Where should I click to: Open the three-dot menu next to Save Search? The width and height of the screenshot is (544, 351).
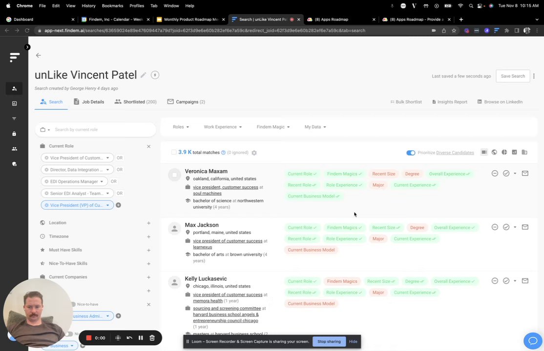[x=534, y=76]
